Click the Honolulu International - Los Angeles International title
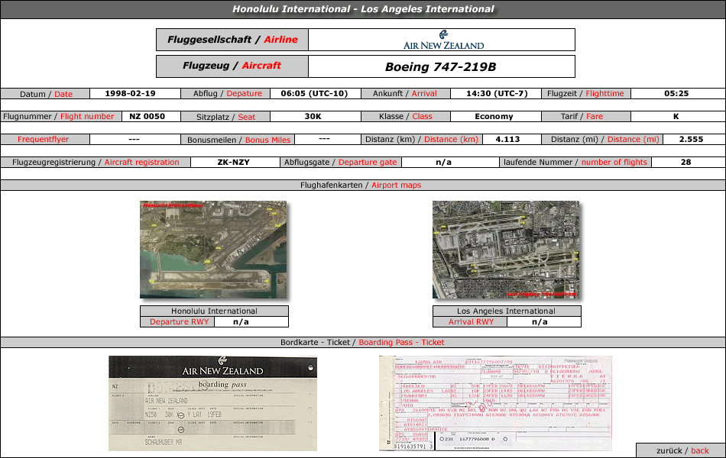 363,9
